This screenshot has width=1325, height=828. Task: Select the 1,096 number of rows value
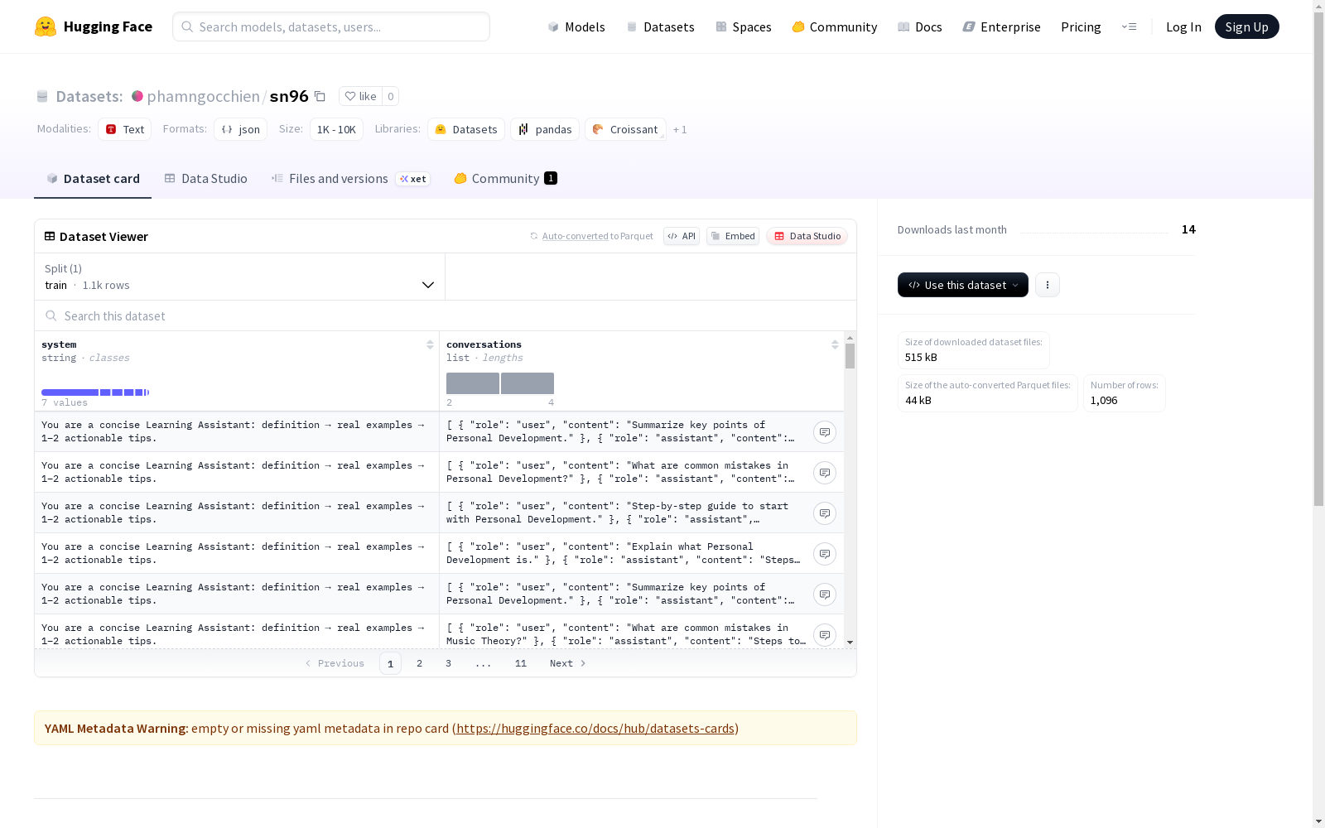click(1104, 400)
